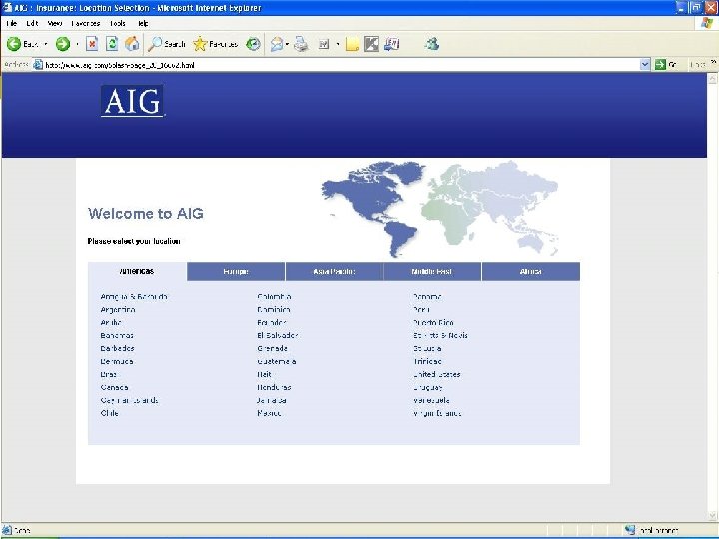This screenshot has width=719, height=539.
Task: Select the Americas tab
Action: click(137, 271)
